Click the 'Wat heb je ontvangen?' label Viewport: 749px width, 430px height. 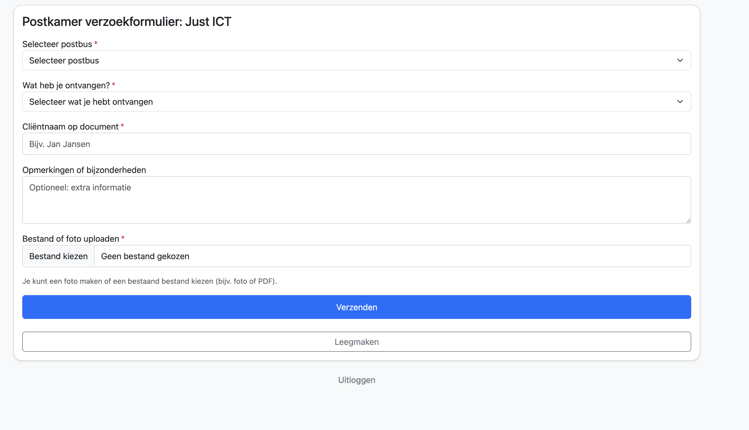click(66, 85)
